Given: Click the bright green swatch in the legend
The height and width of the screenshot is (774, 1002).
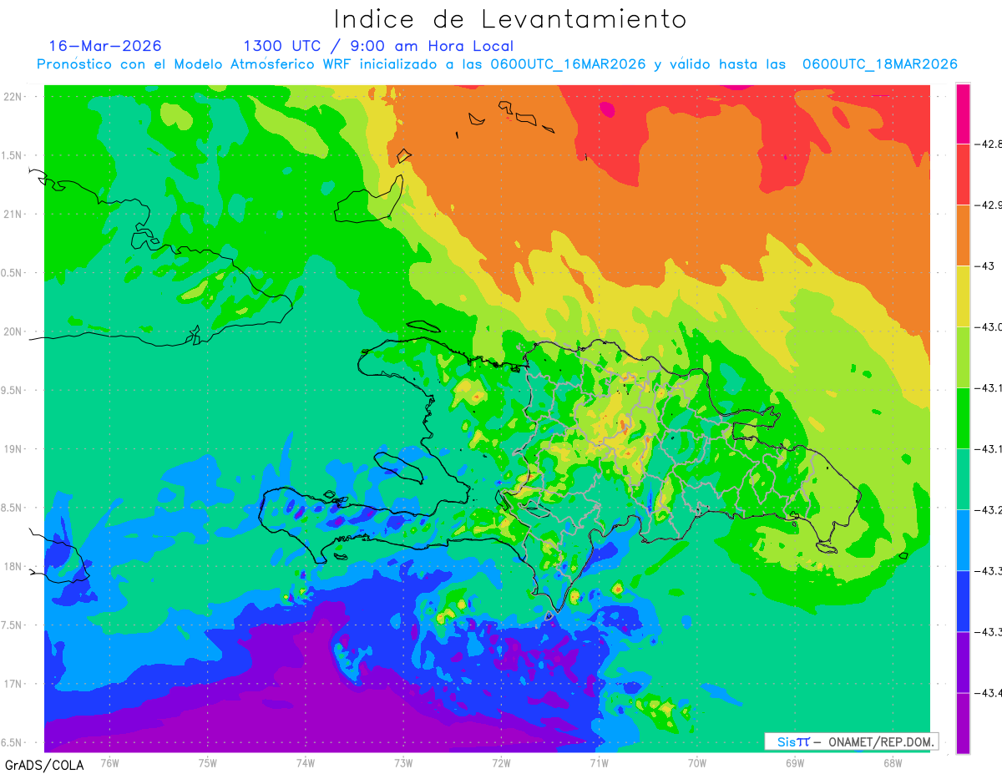Looking at the screenshot, I should point(963,417).
